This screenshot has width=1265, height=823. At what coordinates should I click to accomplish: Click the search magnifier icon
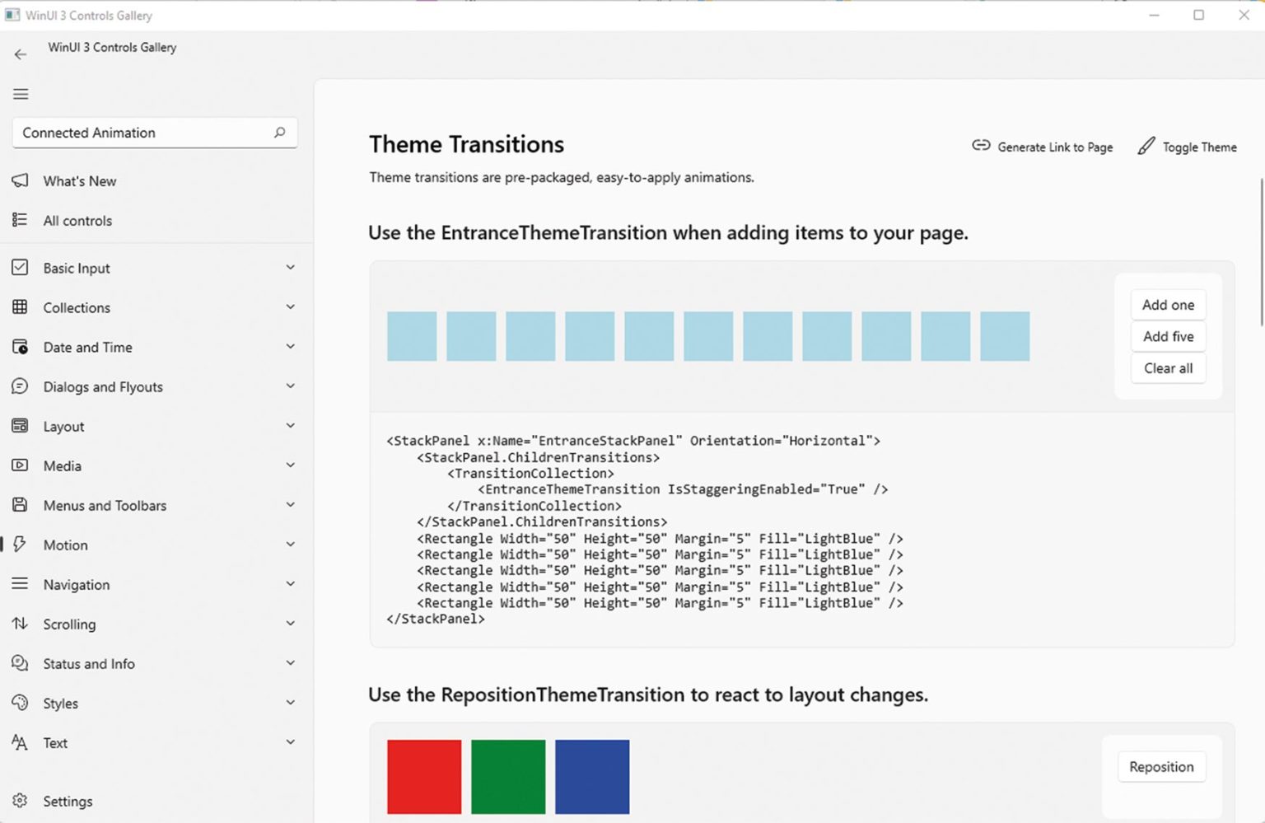280,133
